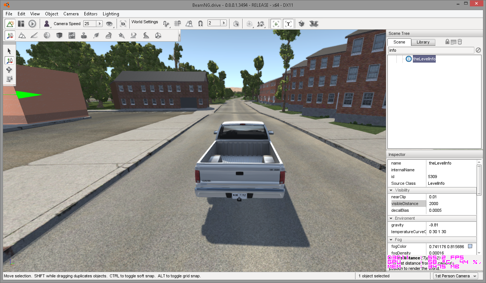Open the Edit menu
Image resolution: width=486 pixels, height=283 pixels.
click(21, 14)
